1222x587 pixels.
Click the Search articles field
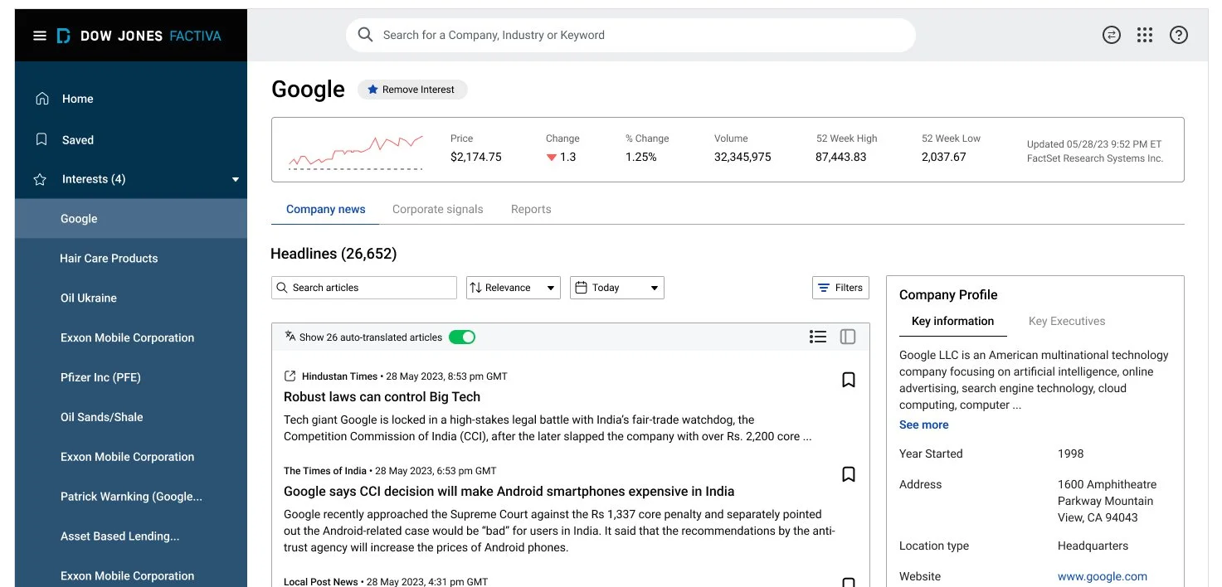point(364,288)
